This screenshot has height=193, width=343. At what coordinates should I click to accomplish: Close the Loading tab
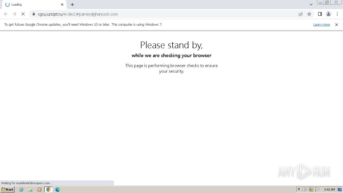[62, 5]
